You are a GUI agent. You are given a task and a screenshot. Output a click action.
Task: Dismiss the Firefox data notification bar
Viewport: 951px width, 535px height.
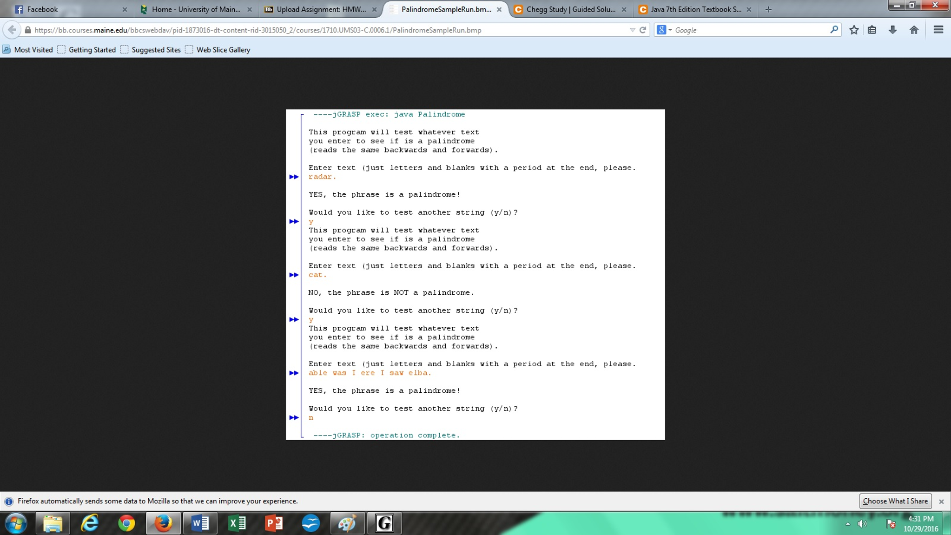[x=941, y=502]
